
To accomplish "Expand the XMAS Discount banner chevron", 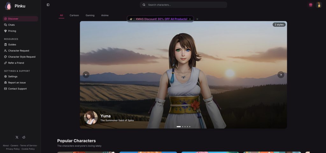I will pos(190,19).
